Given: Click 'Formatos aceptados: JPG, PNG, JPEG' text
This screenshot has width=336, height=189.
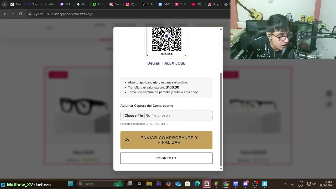Looking at the screenshot, I should (144, 124).
